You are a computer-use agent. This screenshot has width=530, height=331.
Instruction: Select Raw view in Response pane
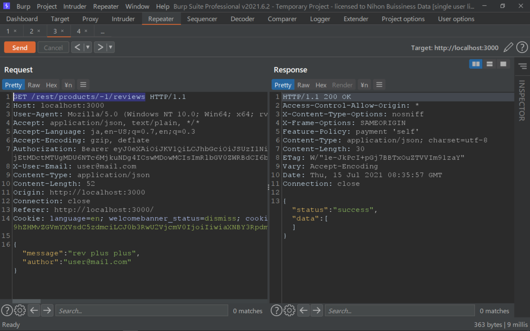point(303,85)
